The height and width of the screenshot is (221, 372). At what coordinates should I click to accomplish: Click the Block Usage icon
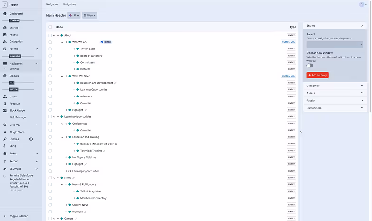pyautogui.click(x=5, y=111)
